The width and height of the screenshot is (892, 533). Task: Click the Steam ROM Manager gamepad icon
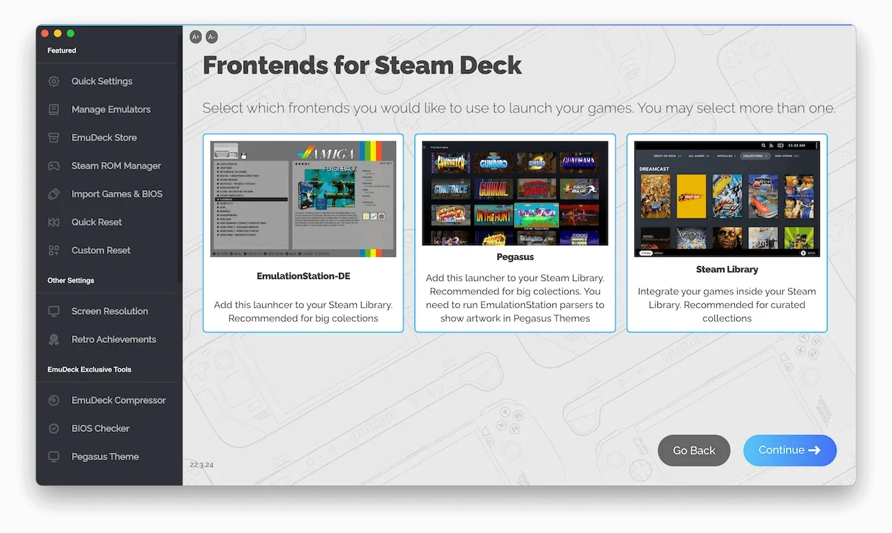tap(54, 166)
